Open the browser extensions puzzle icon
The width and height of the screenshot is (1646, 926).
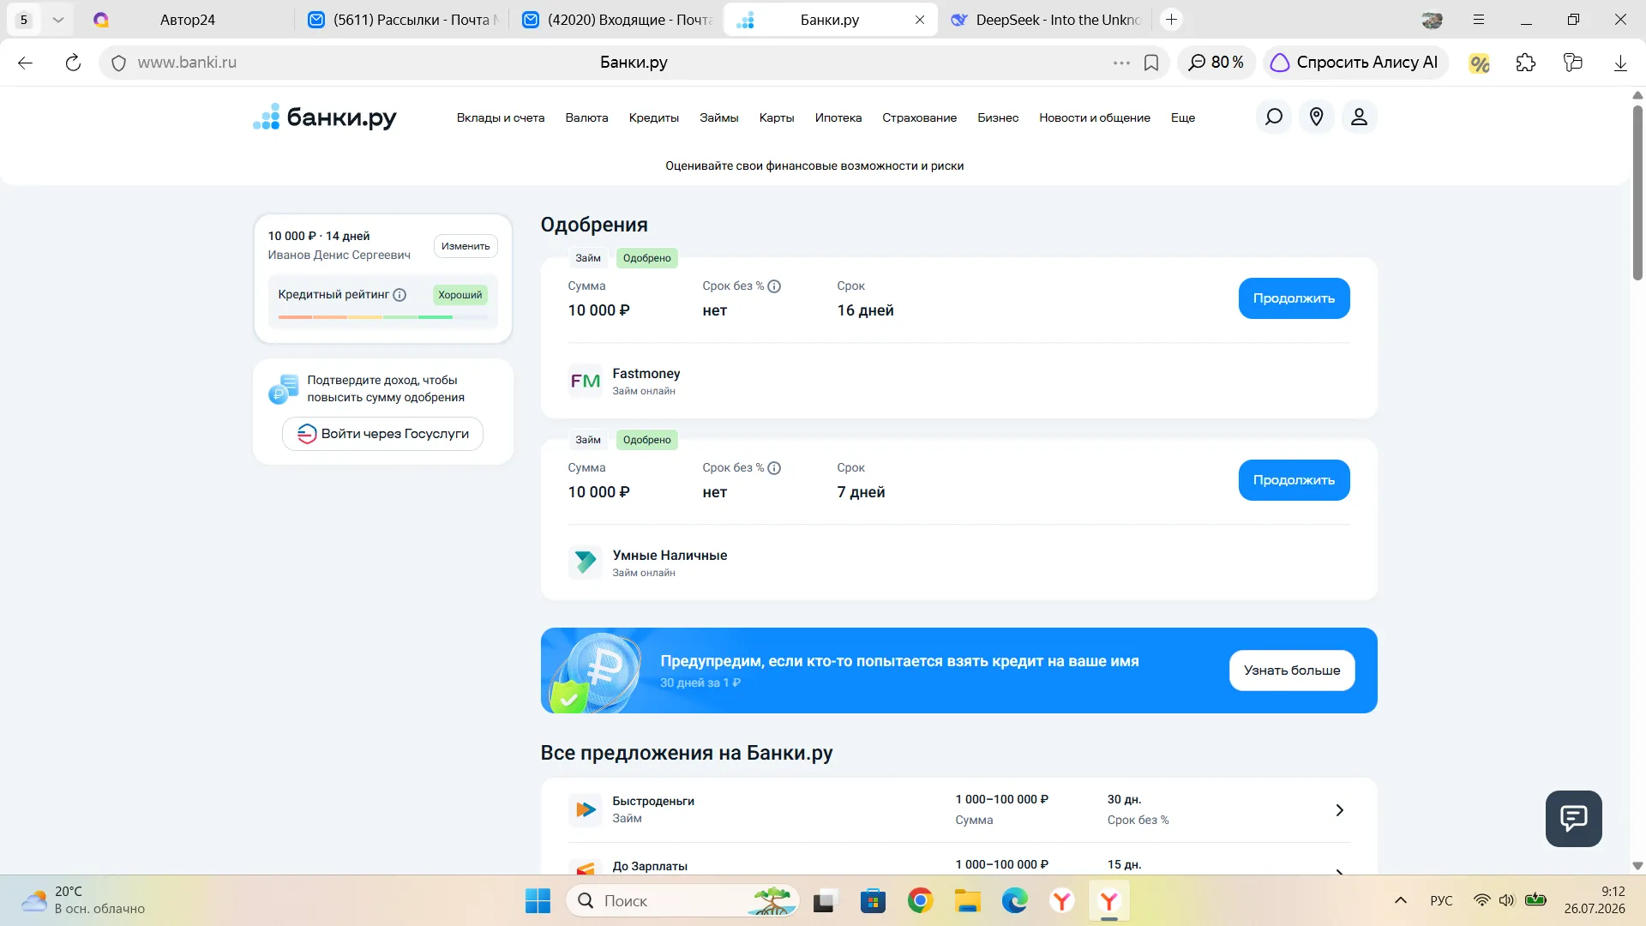tap(1526, 63)
